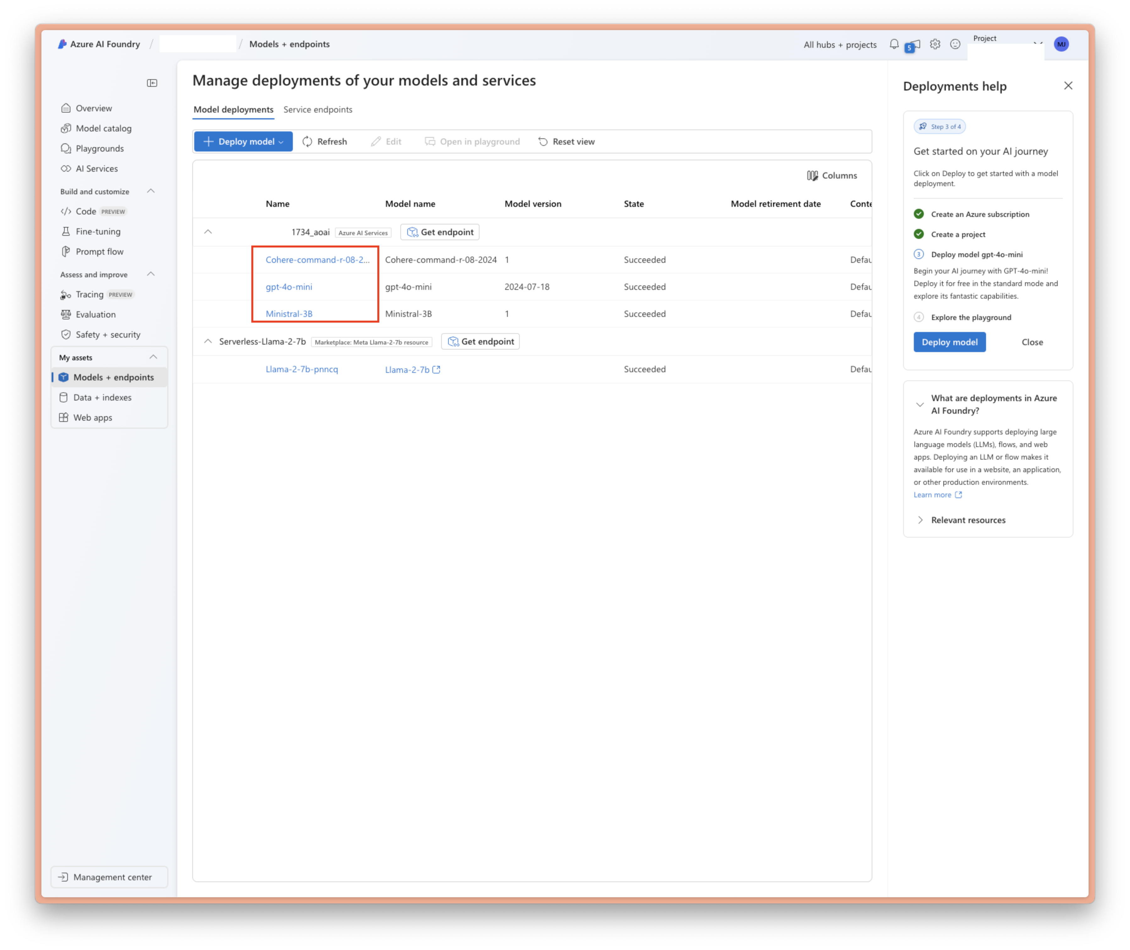Image resolution: width=1130 pixels, height=950 pixels.
Task: Collapse the left navigation sidebar
Action: pos(152,83)
